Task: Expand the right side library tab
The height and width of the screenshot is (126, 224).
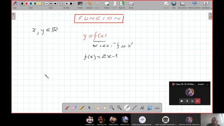Action: [210, 16]
